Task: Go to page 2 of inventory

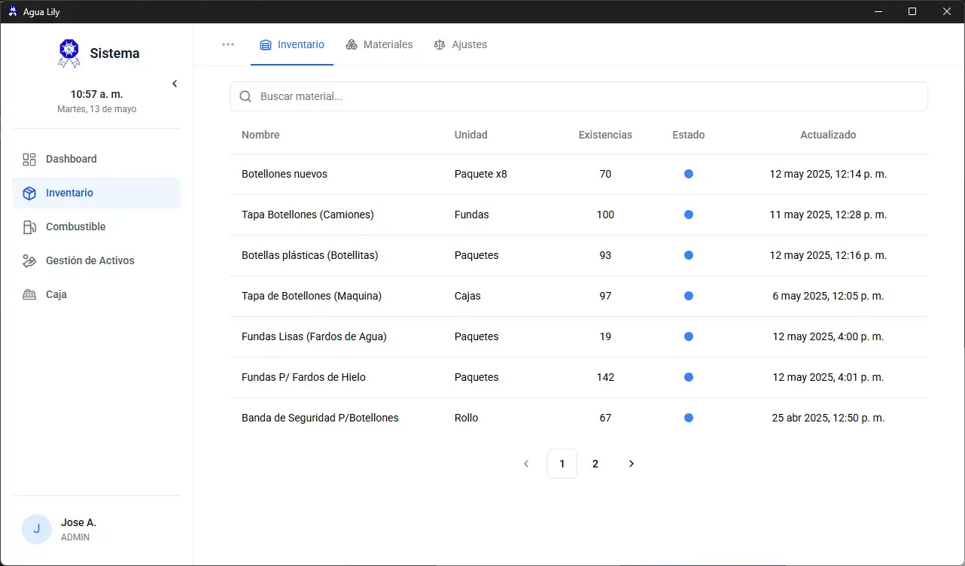Action: (x=595, y=464)
